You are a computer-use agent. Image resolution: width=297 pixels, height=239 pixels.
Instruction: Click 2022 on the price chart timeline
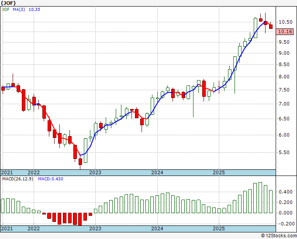[x=34, y=172]
